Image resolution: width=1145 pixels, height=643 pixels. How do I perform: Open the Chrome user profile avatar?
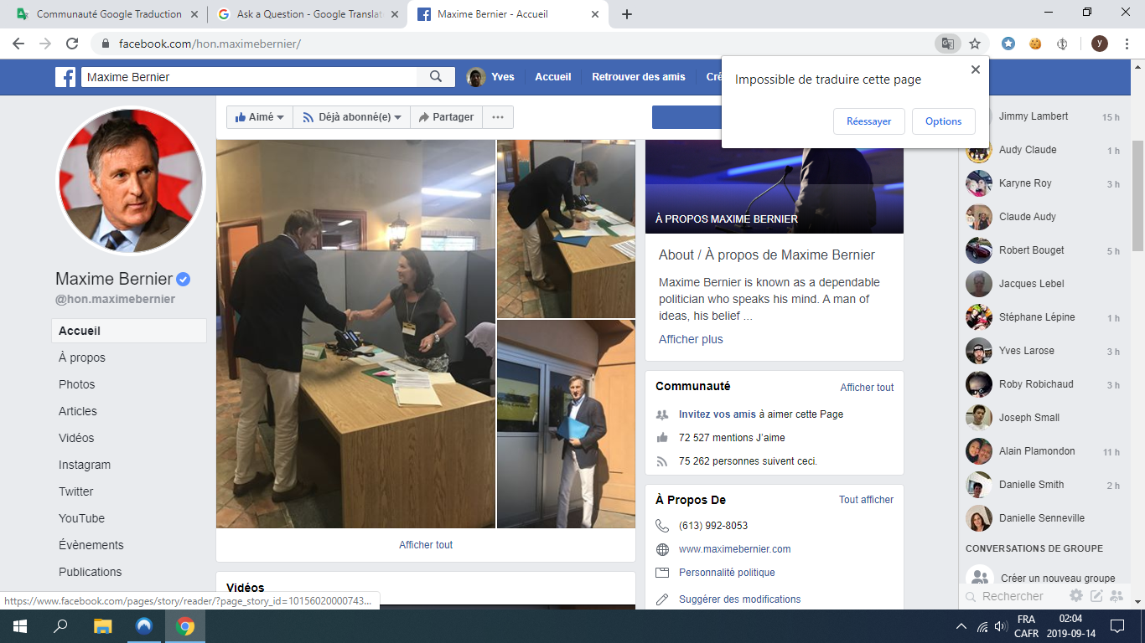(x=1099, y=44)
